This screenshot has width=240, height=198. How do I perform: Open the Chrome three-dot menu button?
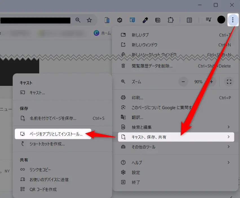point(233,20)
